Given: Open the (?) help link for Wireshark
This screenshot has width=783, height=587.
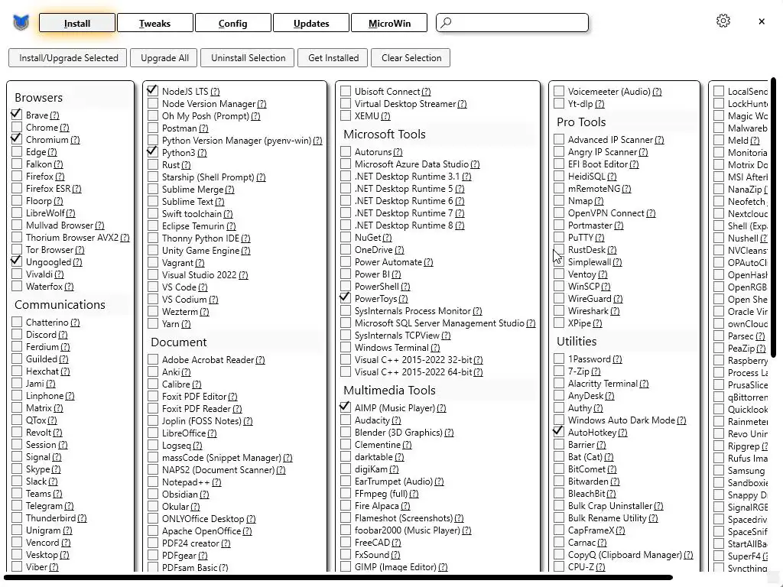Looking at the screenshot, I should click(x=615, y=311).
